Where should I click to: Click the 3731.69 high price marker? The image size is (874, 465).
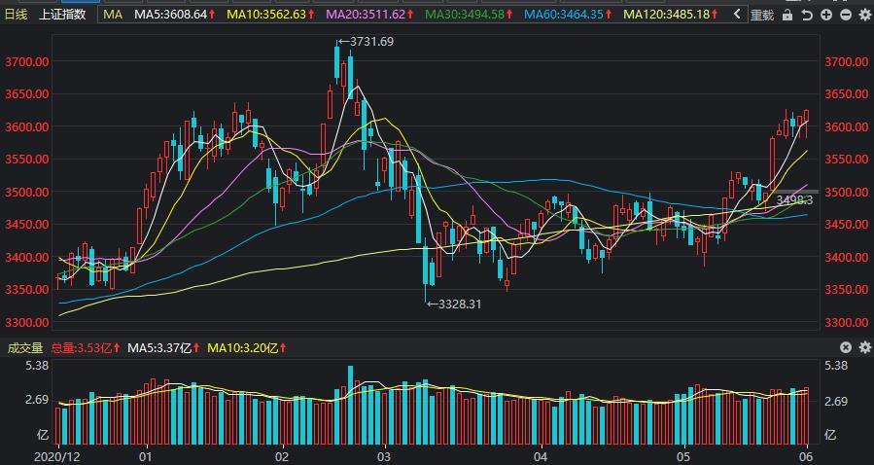click(x=370, y=41)
